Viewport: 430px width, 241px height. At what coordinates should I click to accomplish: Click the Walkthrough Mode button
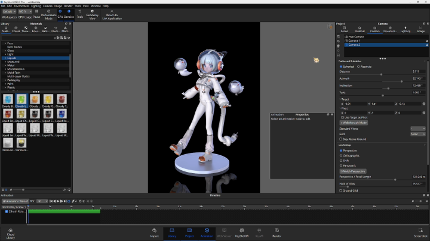(x=353, y=123)
